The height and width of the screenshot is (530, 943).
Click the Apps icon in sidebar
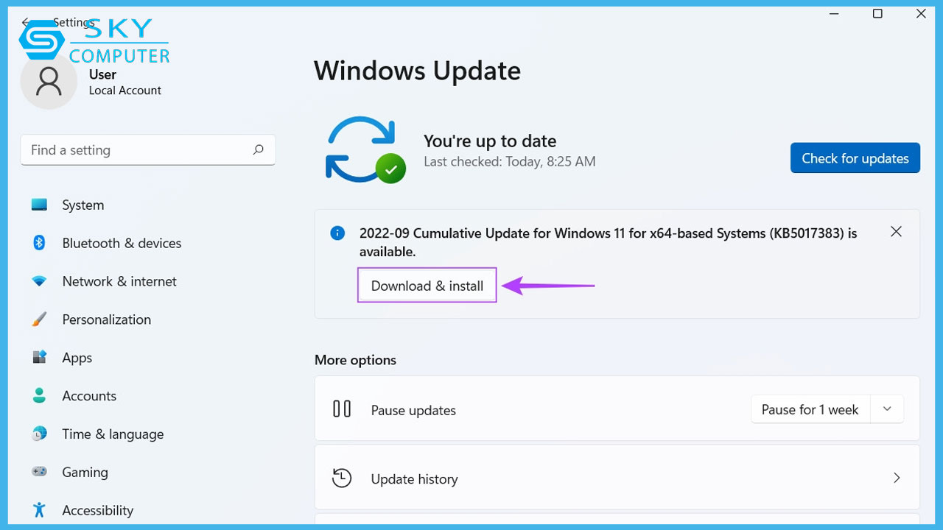tap(39, 358)
